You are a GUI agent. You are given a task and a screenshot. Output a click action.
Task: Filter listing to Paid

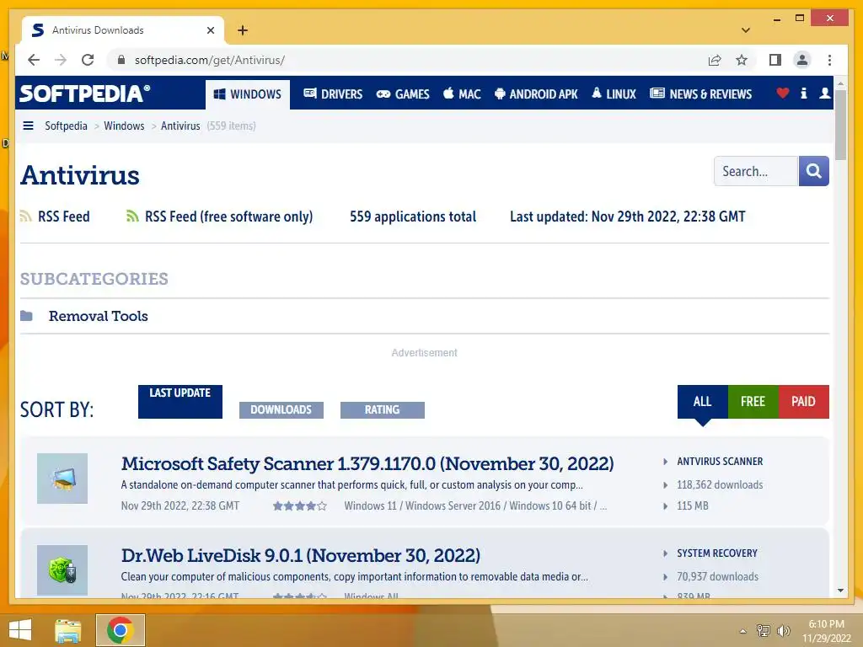pos(803,402)
